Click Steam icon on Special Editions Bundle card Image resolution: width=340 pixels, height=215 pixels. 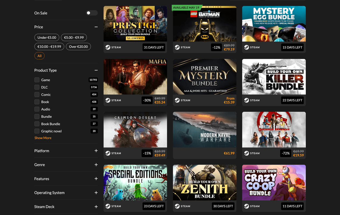(x=108, y=206)
